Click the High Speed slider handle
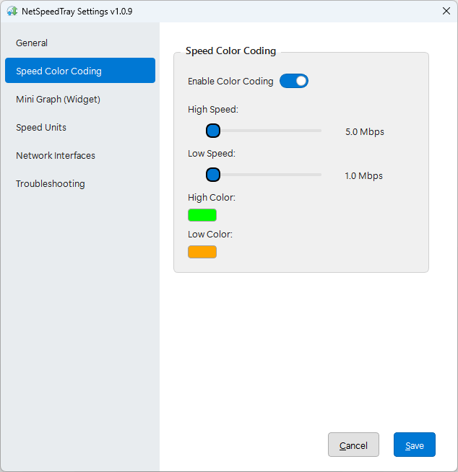 click(213, 131)
